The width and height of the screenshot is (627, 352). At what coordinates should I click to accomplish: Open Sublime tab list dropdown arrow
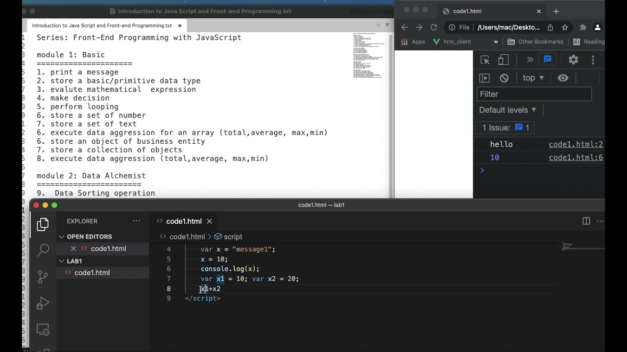[x=387, y=24]
